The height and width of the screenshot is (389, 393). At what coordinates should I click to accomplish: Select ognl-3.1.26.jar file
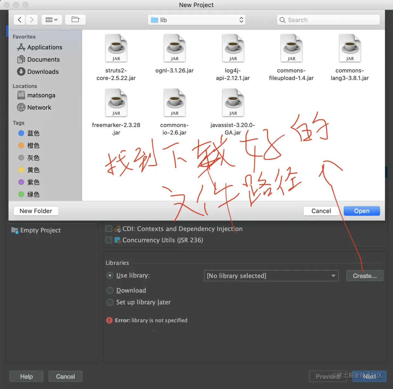coord(174,54)
